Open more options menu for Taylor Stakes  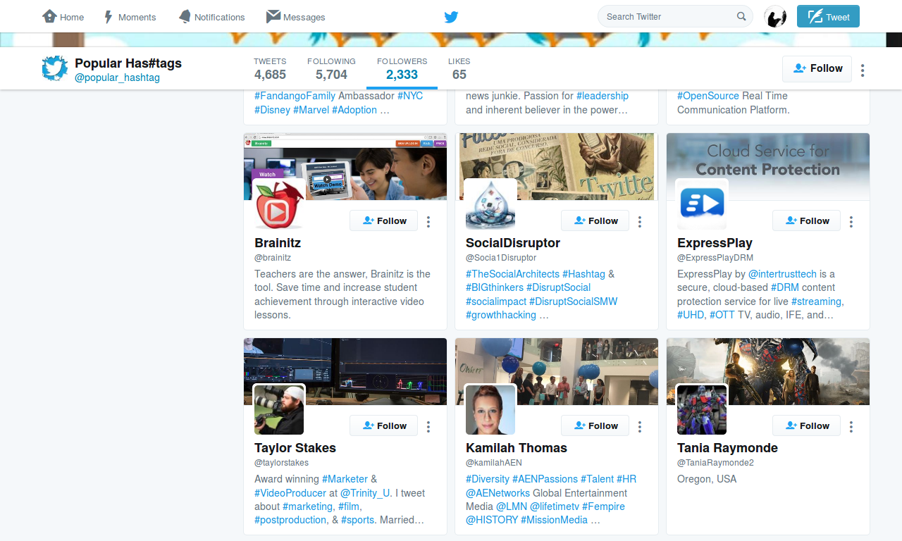click(x=428, y=426)
